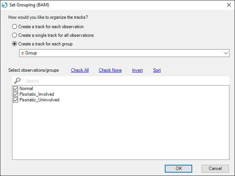Click the red F factor icon beside Group
235x176 pixels.
[x=23, y=53]
